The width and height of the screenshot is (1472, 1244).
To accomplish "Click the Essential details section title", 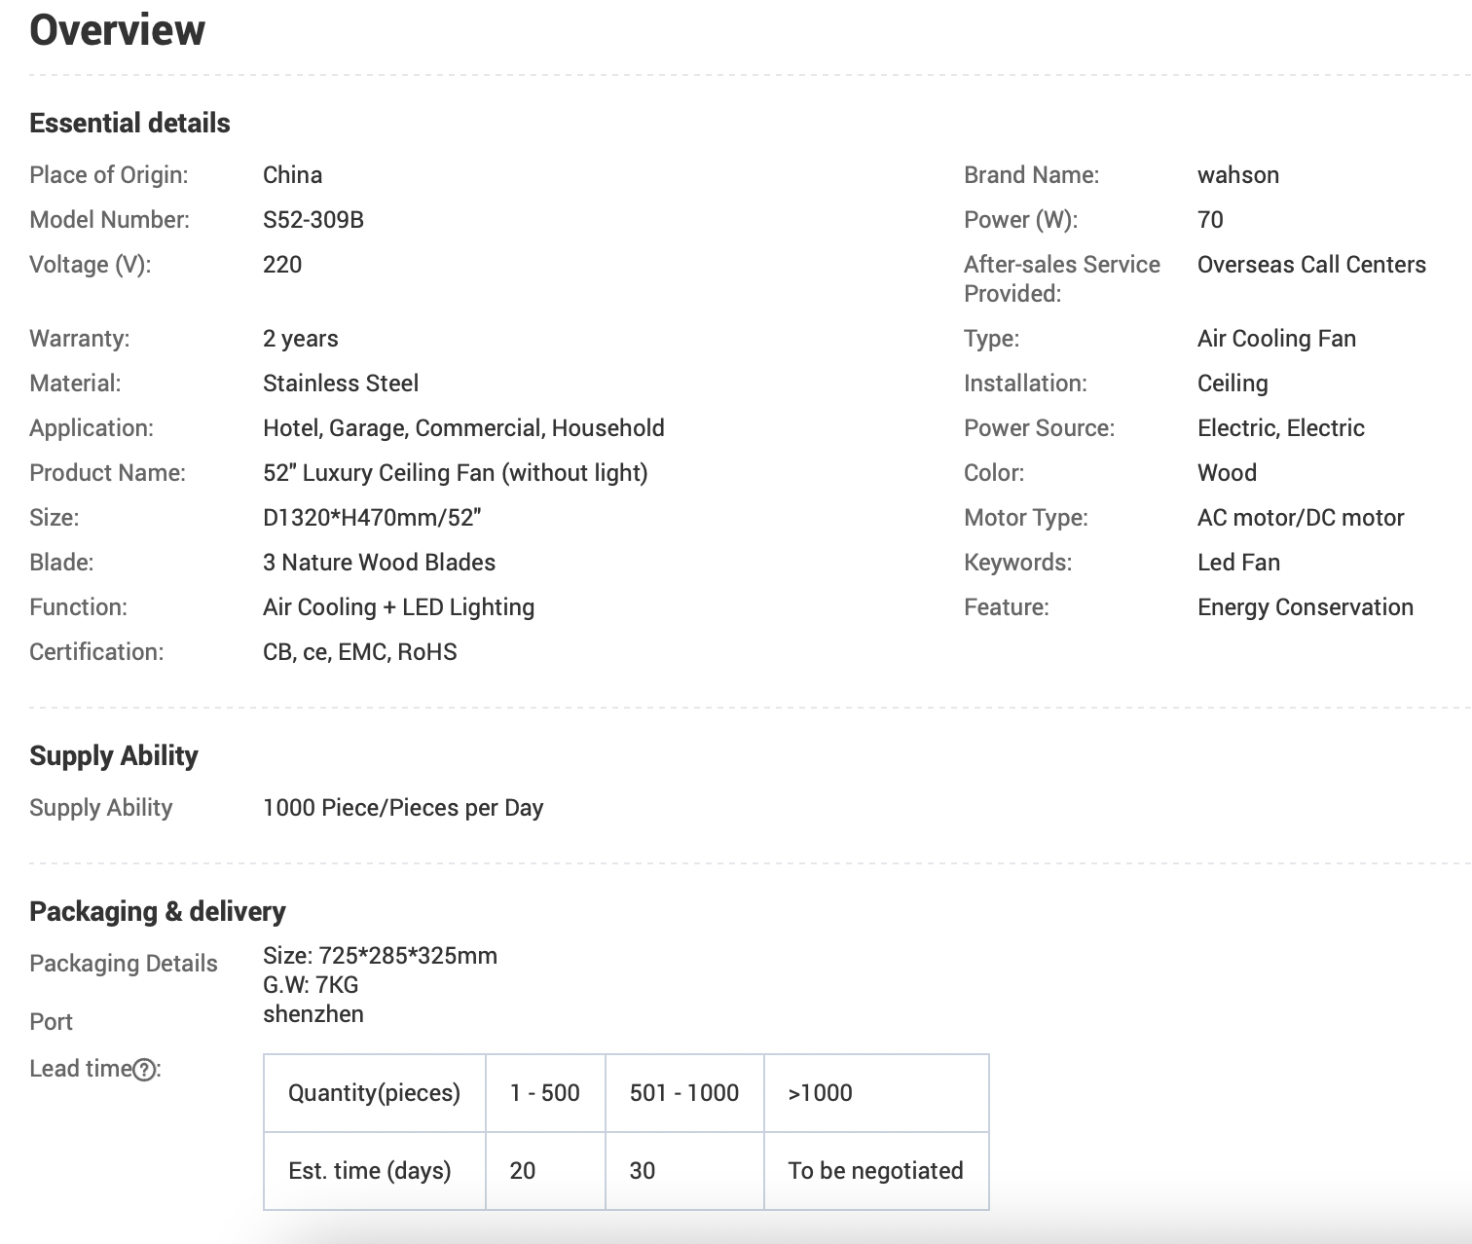I will (x=129, y=123).
